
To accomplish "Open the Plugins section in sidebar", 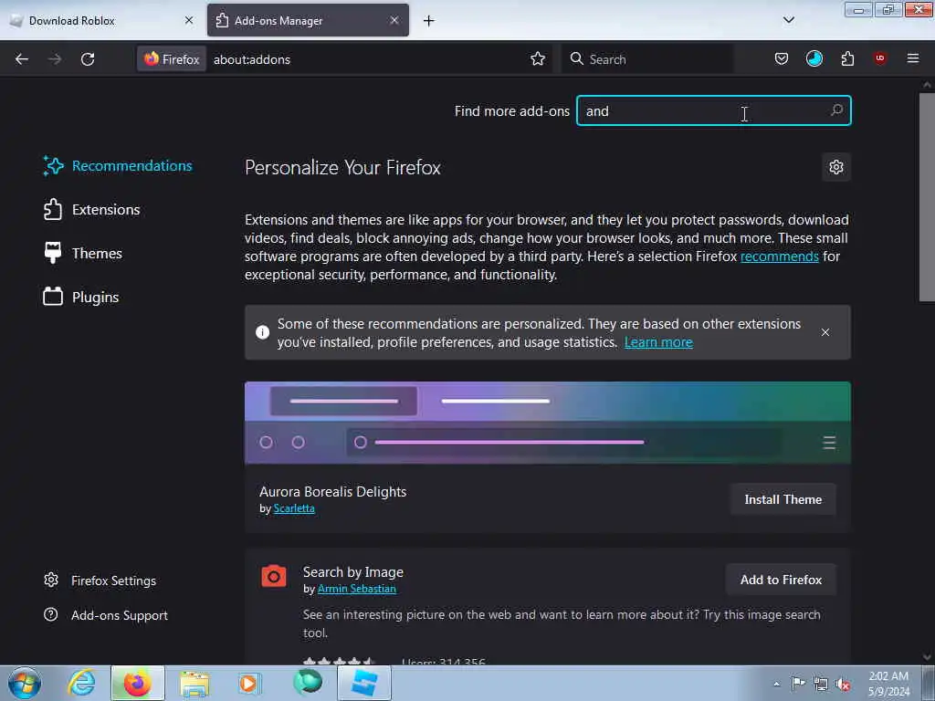I will [x=81, y=297].
